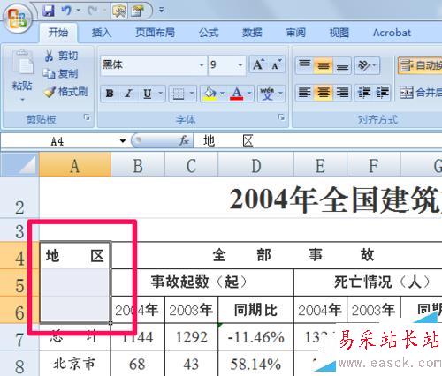Select the 审阅 tab

click(295, 33)
